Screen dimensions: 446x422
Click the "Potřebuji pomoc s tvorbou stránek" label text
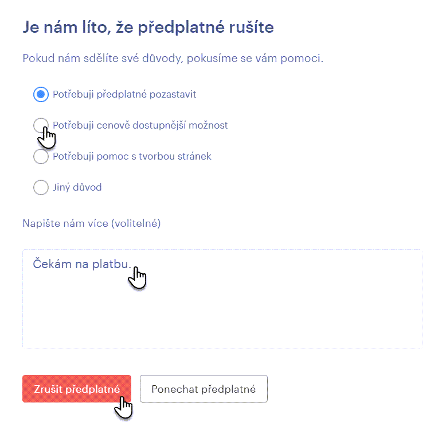click(x=132, y=156)
